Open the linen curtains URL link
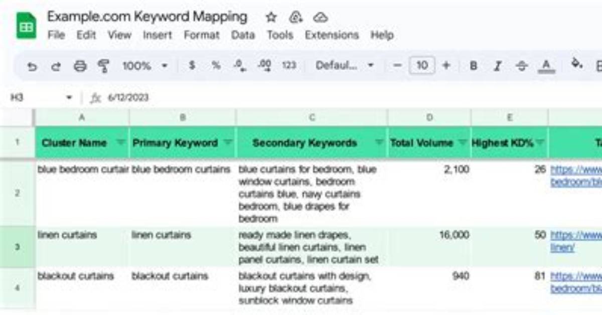602x315 pixels. [x=576, y=241]
